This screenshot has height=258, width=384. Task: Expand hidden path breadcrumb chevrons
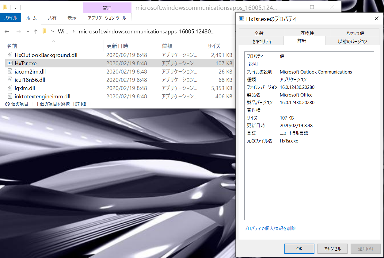click(x=52, y=31)
